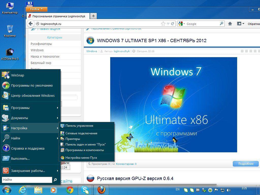Click the 2:21 taskbar clock
The width and height of the screenshot is (260, 195).
click(244, 188)
